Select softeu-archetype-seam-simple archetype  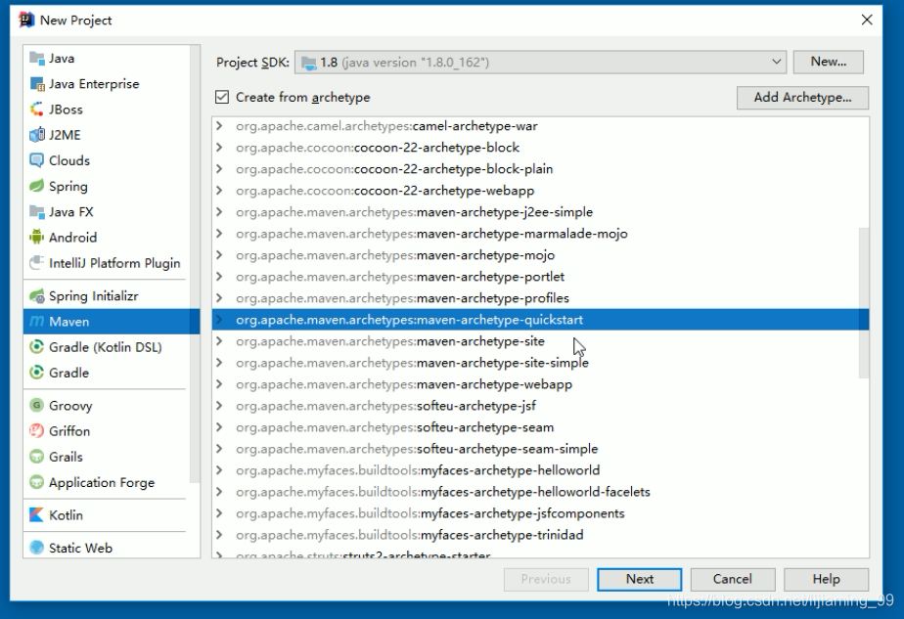tap(540, 449)
